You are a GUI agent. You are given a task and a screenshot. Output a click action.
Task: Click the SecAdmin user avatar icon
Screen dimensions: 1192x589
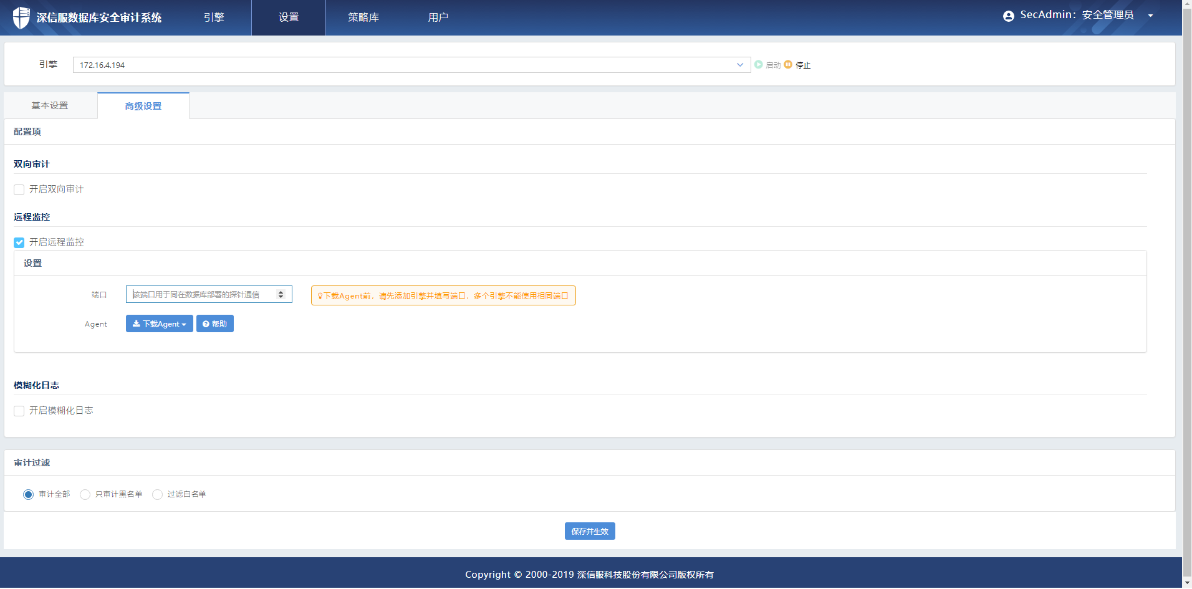pyautogui.click(x=1008, y=16)
